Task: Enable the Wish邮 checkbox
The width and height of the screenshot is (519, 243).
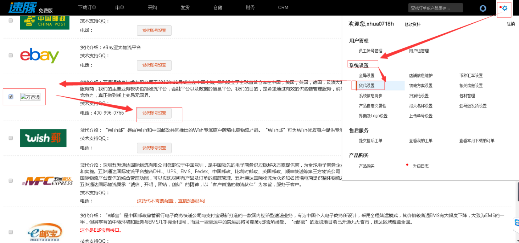Action: pos(11,138)
